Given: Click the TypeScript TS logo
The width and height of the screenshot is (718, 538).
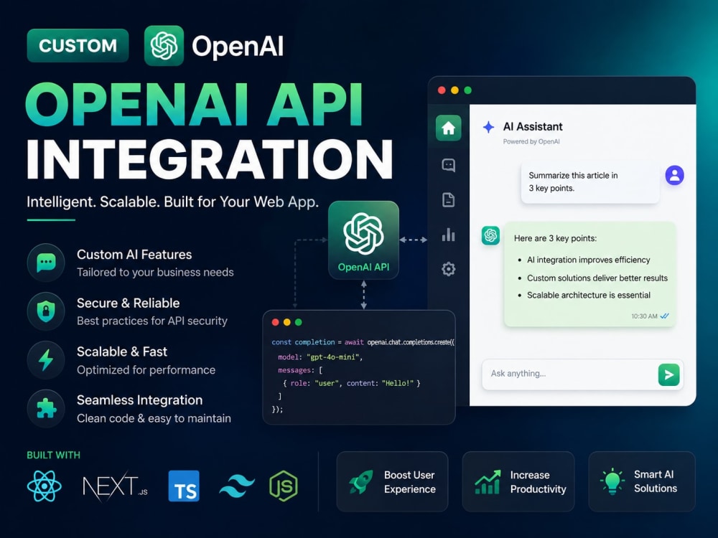Looking at the screenshot, I should point(184,486).
